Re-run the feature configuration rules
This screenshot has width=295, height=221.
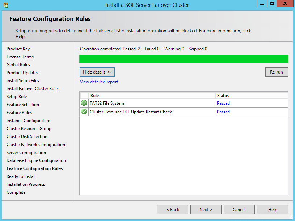pyautogui.click(x=276, y=72)
